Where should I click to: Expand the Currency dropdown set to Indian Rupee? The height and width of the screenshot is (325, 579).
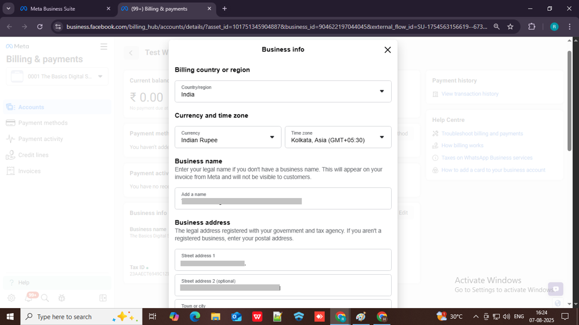coord(228,137)
